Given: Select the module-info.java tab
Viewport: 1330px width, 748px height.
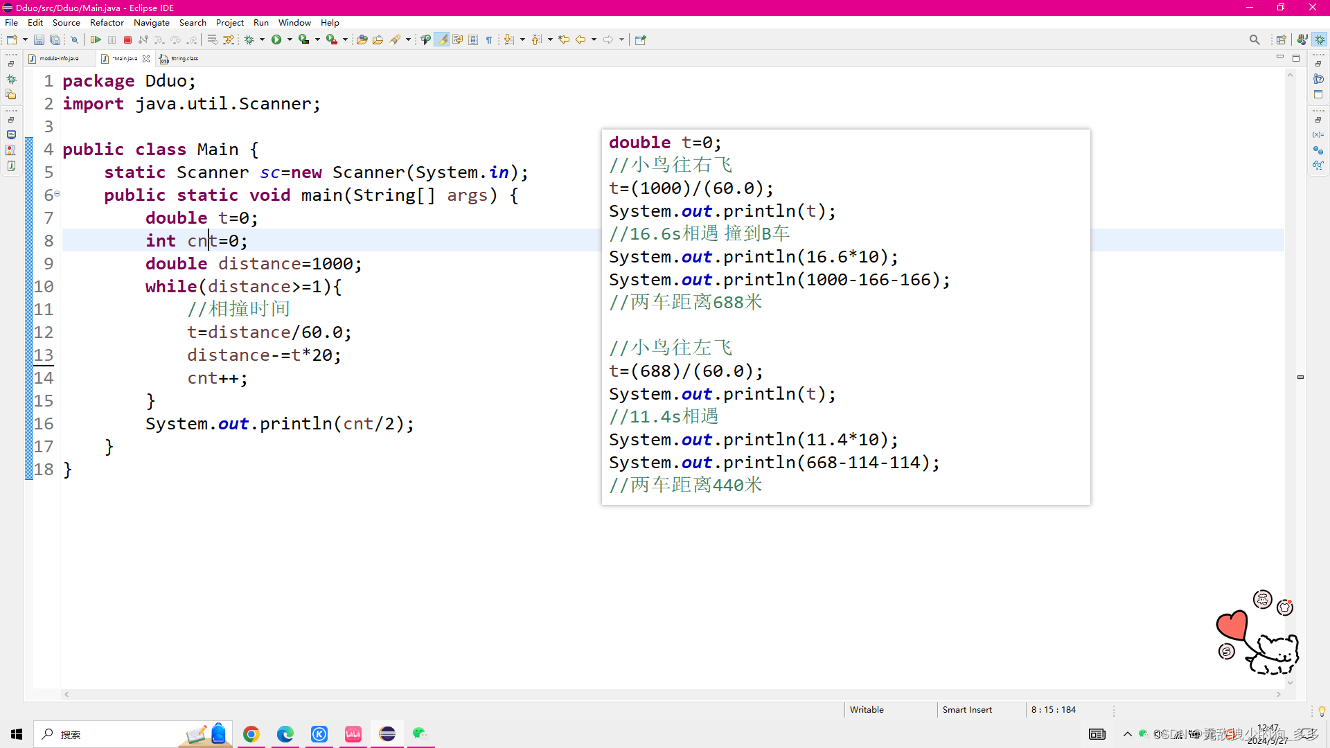Looking at the screenshot, I should pos(58,57).
